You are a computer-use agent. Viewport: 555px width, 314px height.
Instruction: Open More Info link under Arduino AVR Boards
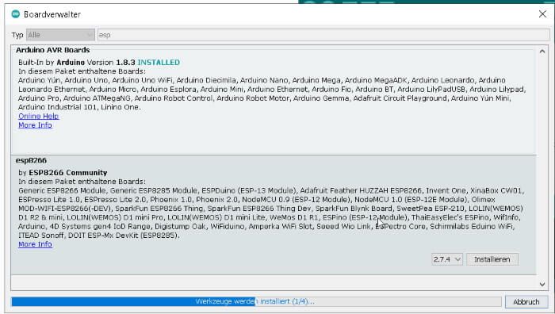(x=35, y=125)
